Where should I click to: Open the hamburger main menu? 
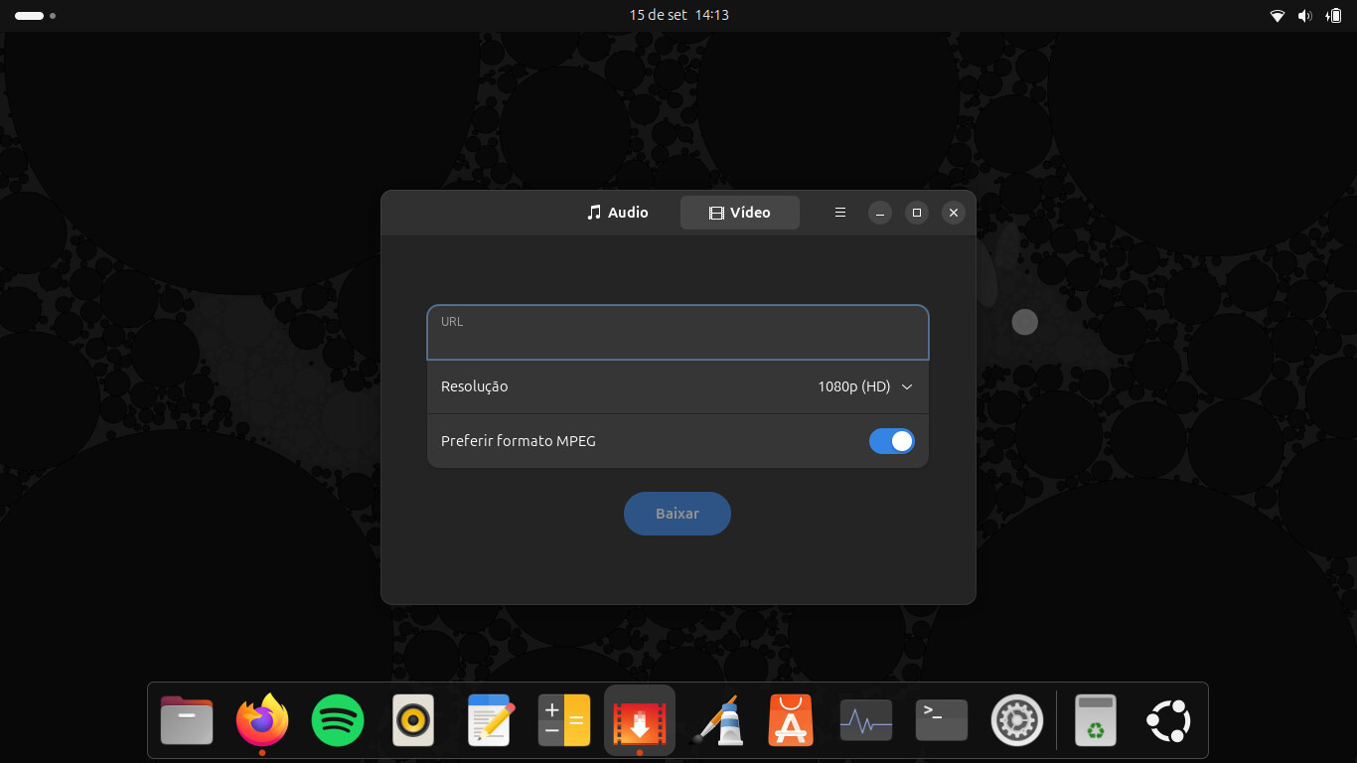point(840,213)
